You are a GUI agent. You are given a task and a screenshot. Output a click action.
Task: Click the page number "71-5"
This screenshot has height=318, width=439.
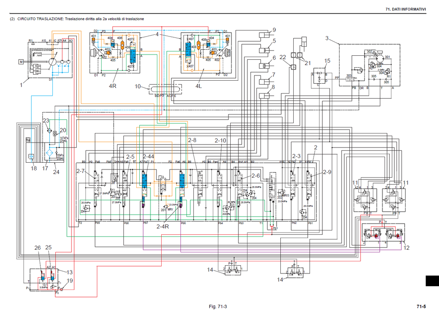point(421,306)
